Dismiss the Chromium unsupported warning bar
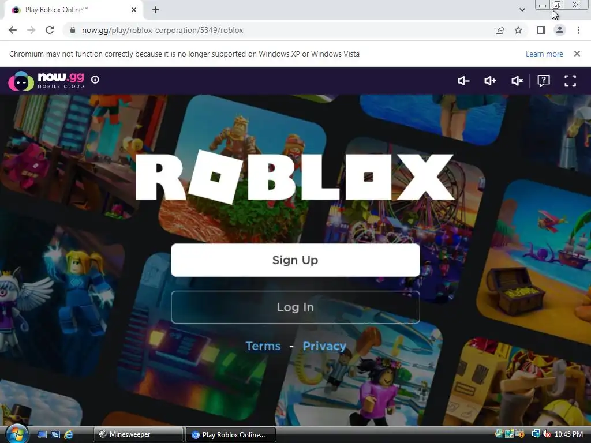Viewport: 591px width, 443px height. (x=577, y=54)
